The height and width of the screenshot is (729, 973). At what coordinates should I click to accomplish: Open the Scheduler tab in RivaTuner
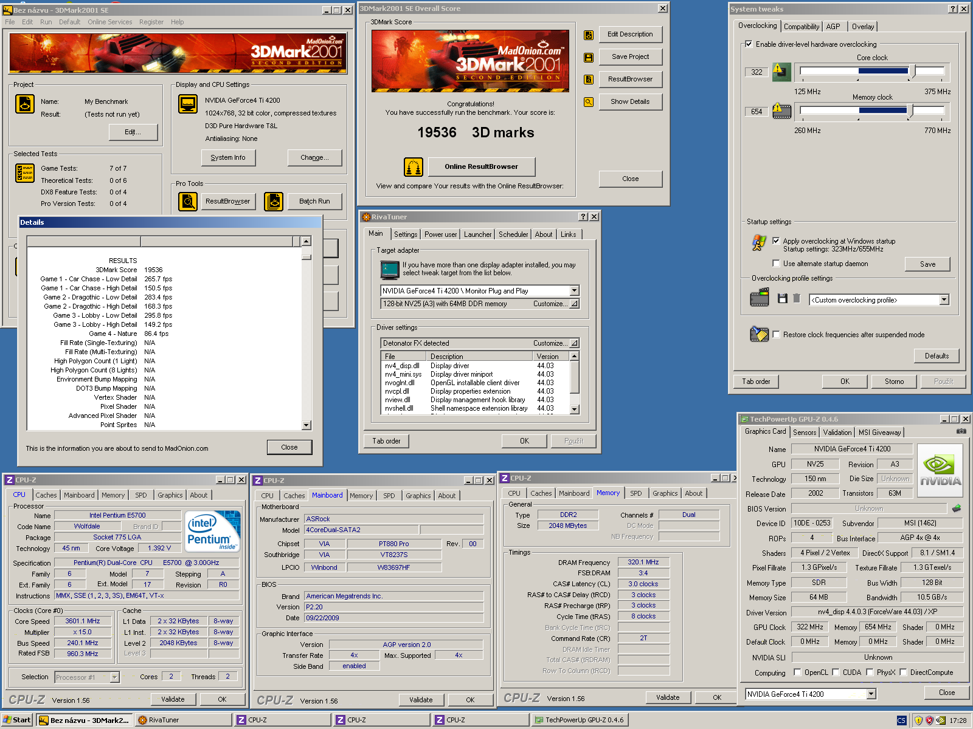tap(513, 234)
